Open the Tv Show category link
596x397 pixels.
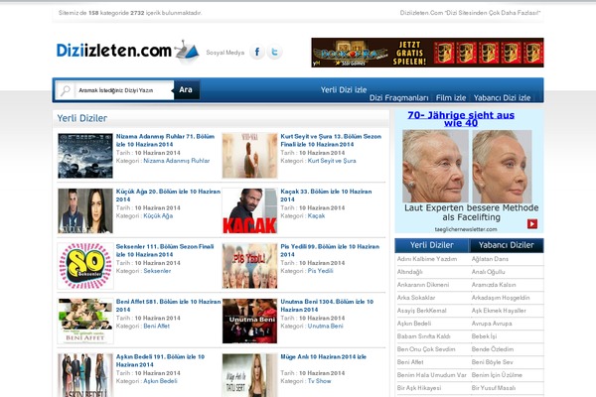(x=319, y=381)
